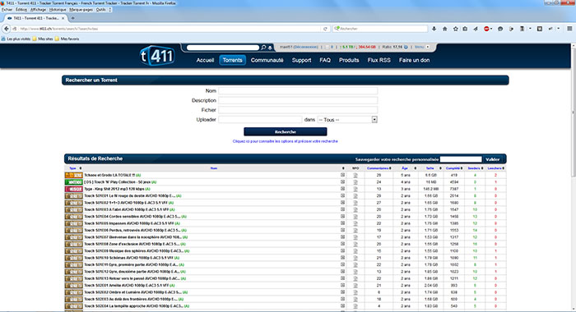Viewport: 576px width, 312px height.
Task: Click the magnifier icon in site header search
Action: tap(263, 48)
